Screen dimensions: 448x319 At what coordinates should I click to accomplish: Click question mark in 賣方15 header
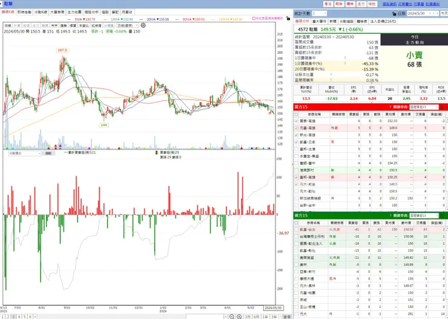pos(390,216)
